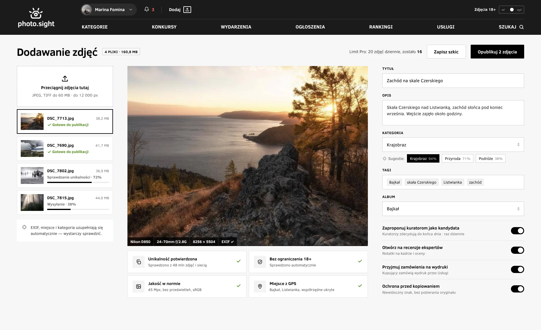Click the Unikalność potwierdzona copy icon
541x330 pixels.
[139, 262]
